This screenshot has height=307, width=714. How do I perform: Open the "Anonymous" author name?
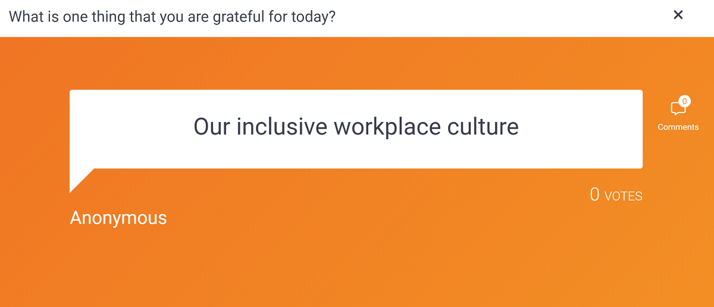pyautogui.click(x=118, y=218)
